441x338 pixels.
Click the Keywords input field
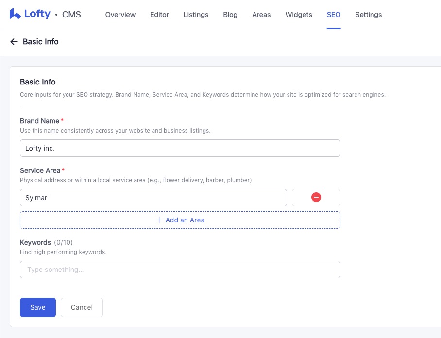pyautogui.click(x=180, y=270)
